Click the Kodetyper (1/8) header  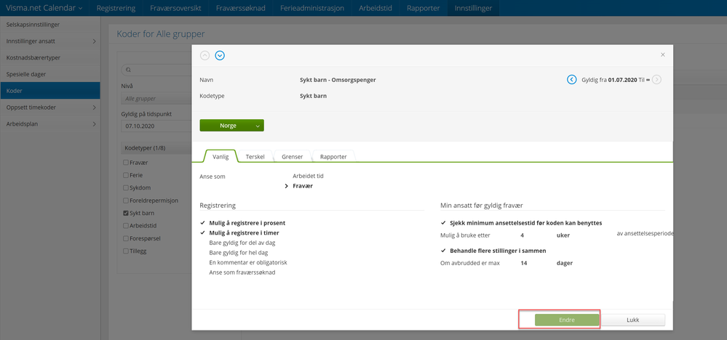point(156,148)
